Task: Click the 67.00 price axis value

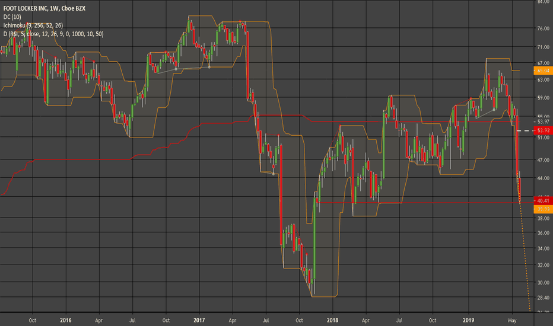Action: [x=544, y=63]
